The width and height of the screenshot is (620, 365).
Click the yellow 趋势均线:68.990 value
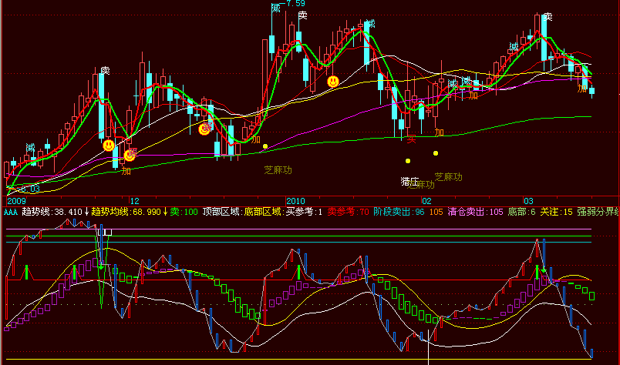(x=126, y=212)
